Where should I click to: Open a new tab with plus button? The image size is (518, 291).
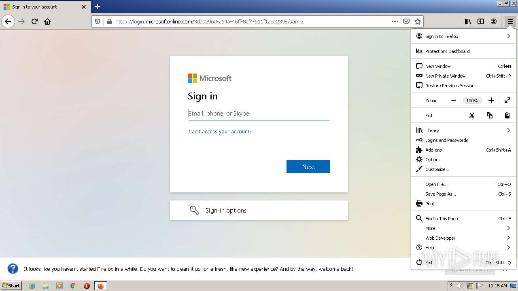(98, 6)
